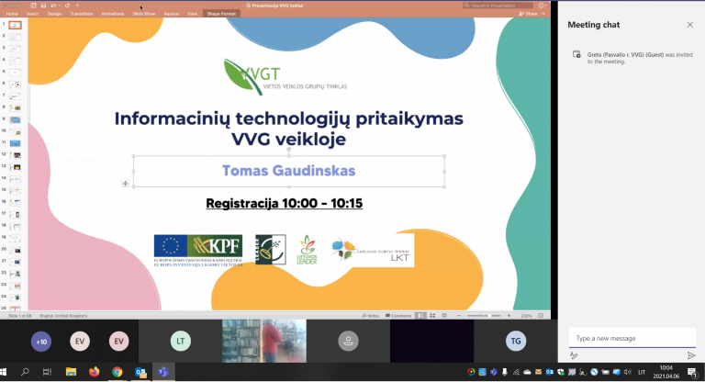Select the Shape Format tab
This screenshot has width=705, height=382.
click(221, 14)
